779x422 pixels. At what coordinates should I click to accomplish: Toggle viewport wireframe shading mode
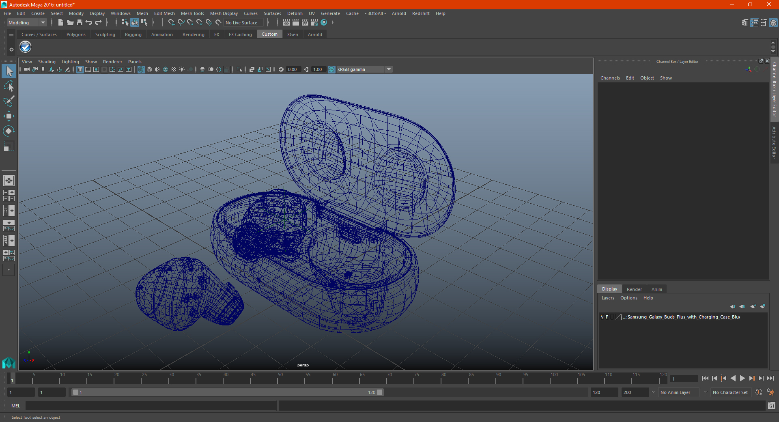click(x=141, y=69)
